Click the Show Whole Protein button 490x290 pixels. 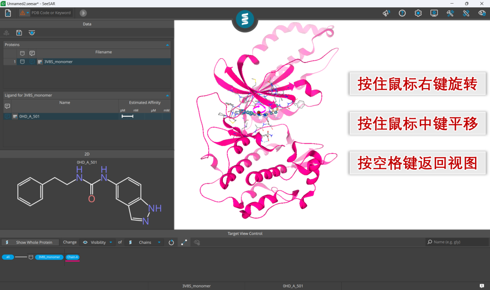30,242
